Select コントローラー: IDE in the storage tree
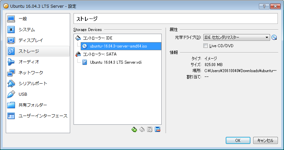Screen dimensions: 284x150 (x=95, y=38)
